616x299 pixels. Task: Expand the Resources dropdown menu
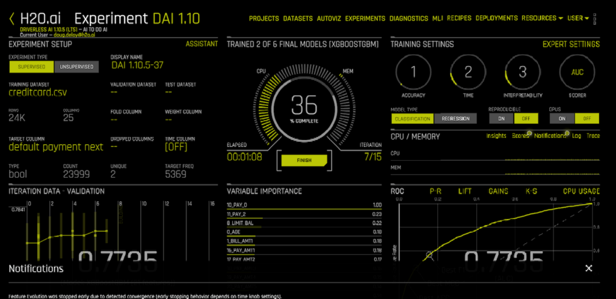tap(542, 19)
